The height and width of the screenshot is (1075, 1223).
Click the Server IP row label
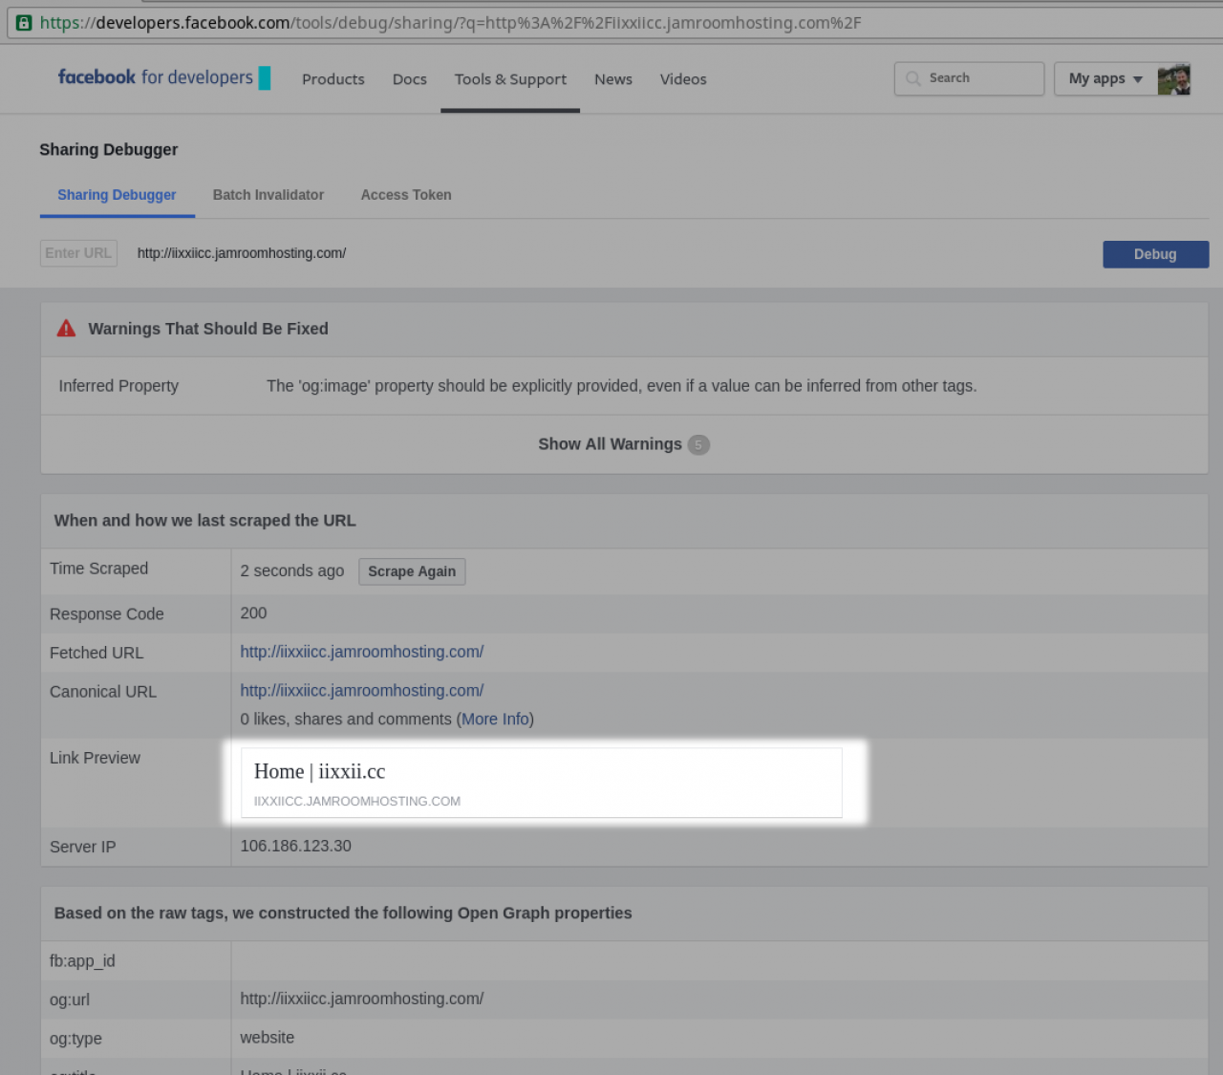[83, 848]
